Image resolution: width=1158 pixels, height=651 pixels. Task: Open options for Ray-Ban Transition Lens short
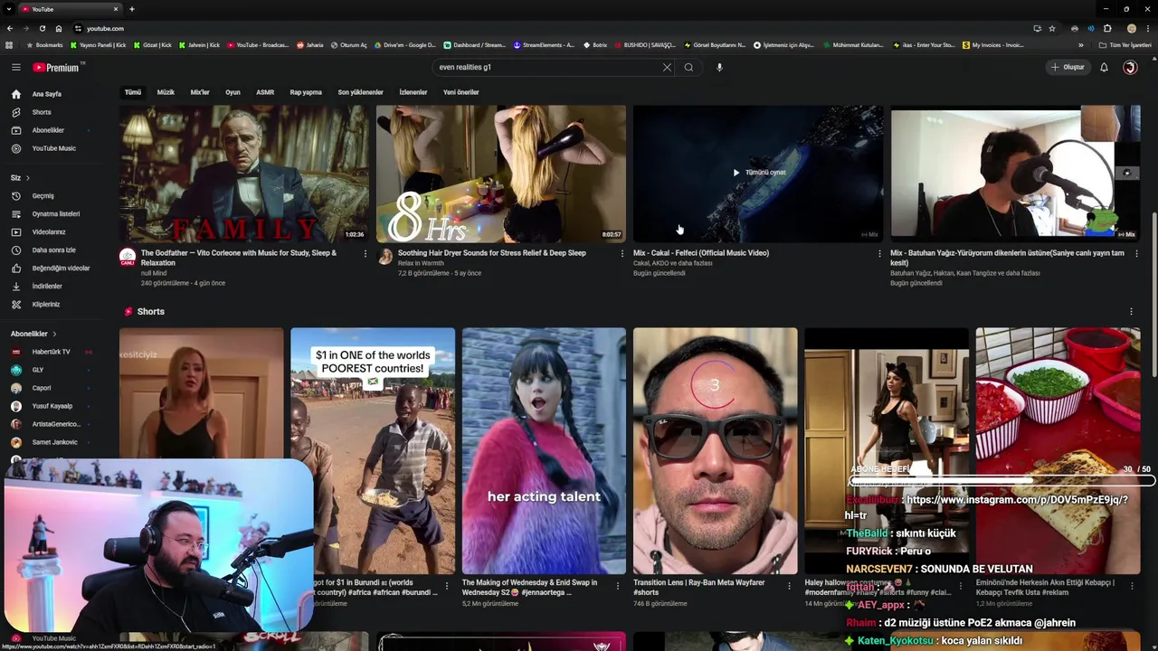point(789,588)
